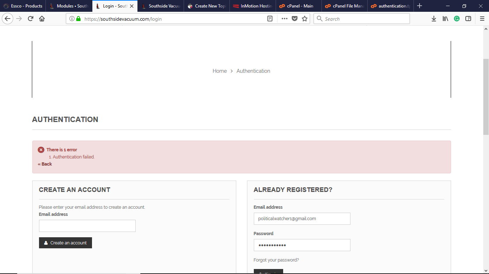Open the browser home page

(42, 19)
